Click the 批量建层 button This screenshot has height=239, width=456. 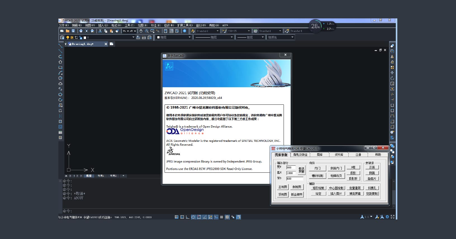(x=355, y=188)
